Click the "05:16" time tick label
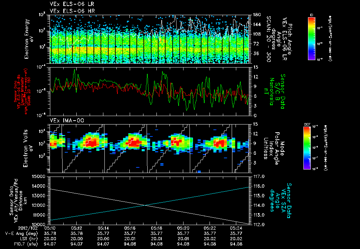Image resolution: width=360 pixels, height=249 pixels. click(130, 228)
